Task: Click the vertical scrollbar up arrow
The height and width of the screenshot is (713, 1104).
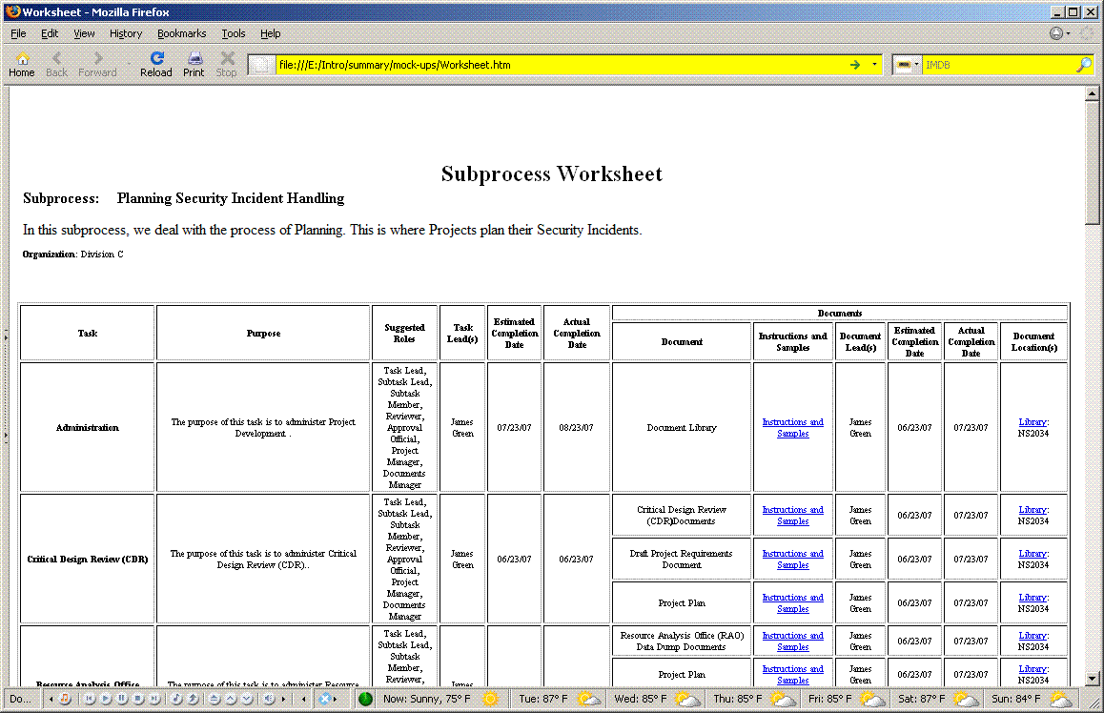Action: (x=1092, y=92)
